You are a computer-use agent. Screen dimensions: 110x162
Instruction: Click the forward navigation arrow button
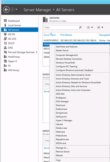[12, 10]
